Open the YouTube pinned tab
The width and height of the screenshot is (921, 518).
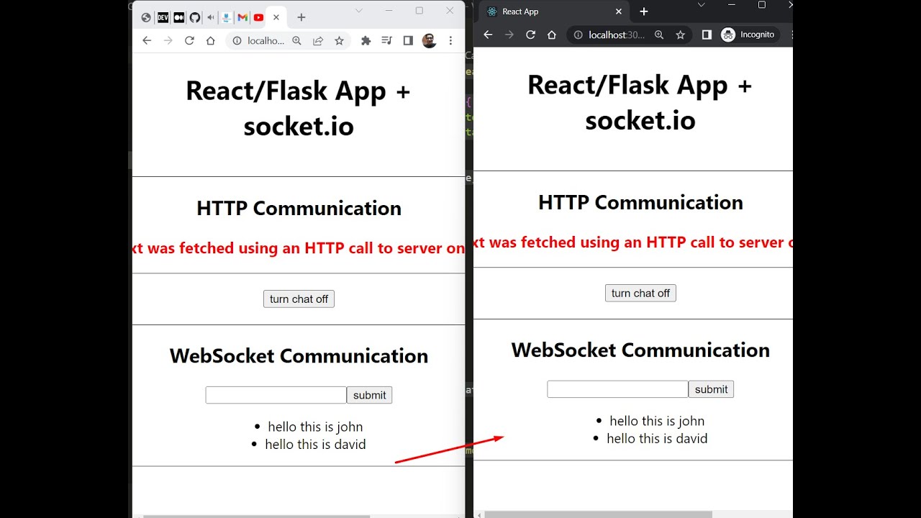258,17
